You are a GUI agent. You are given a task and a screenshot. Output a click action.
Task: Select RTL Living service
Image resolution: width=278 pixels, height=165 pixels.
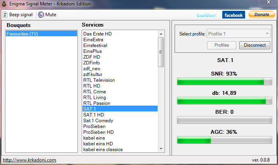click(x=120, y=98)
